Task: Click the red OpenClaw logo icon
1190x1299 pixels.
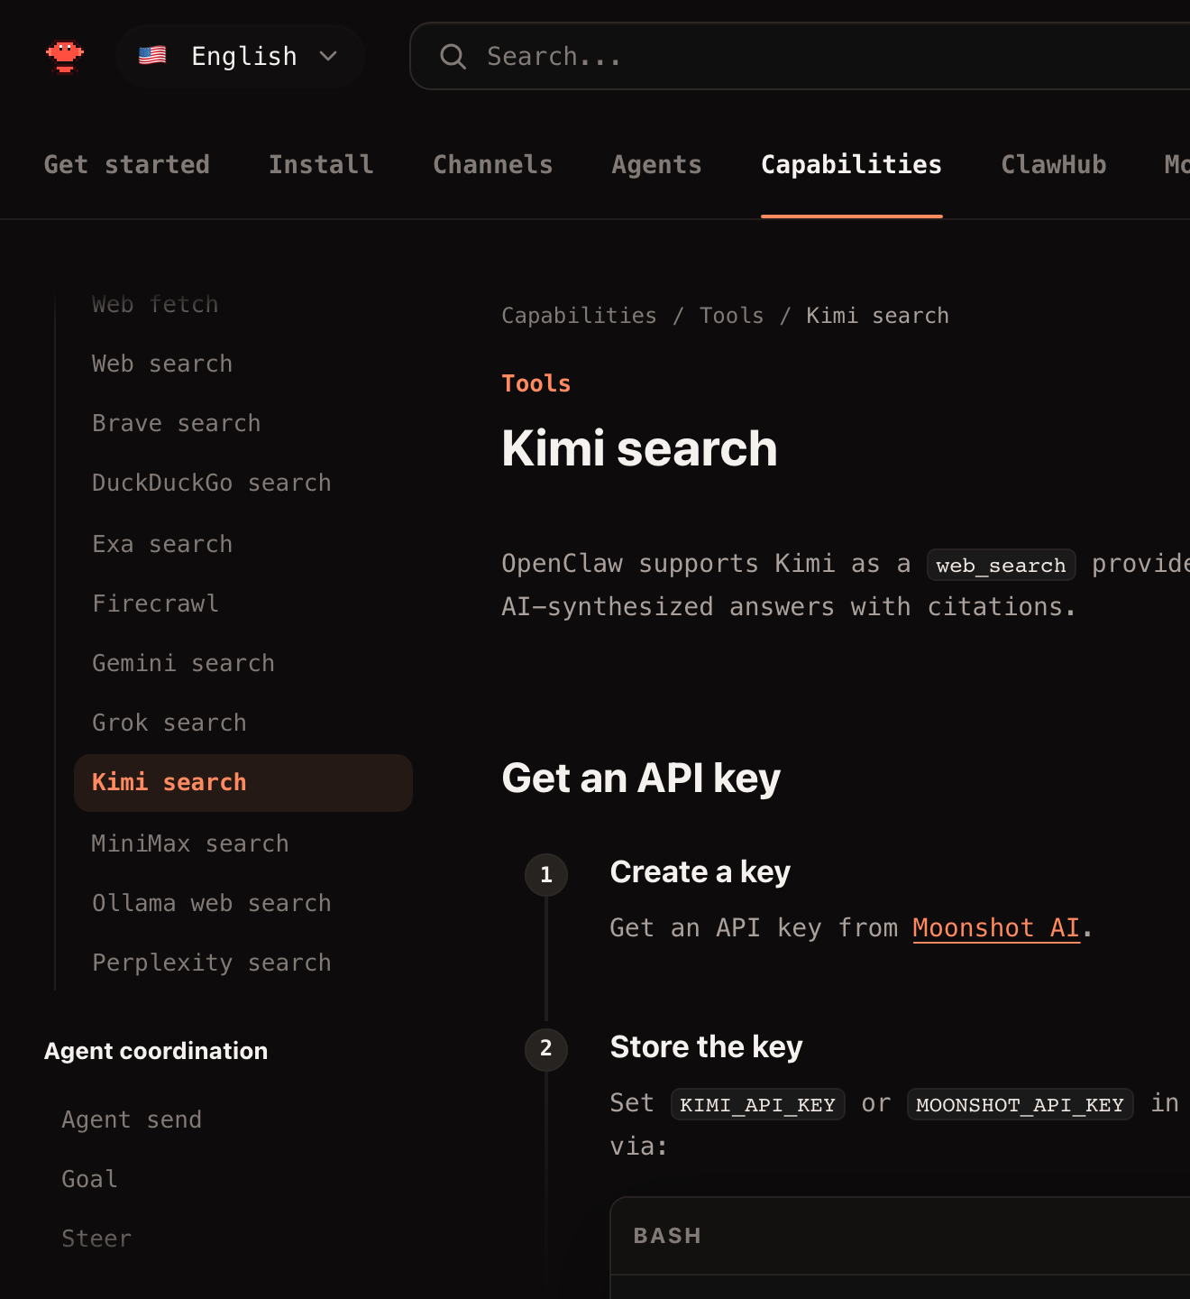Action: (x=65, y=56)
